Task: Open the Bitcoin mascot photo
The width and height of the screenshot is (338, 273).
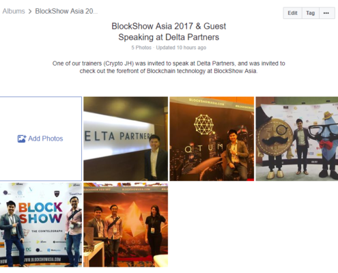Action: (297, 139)
